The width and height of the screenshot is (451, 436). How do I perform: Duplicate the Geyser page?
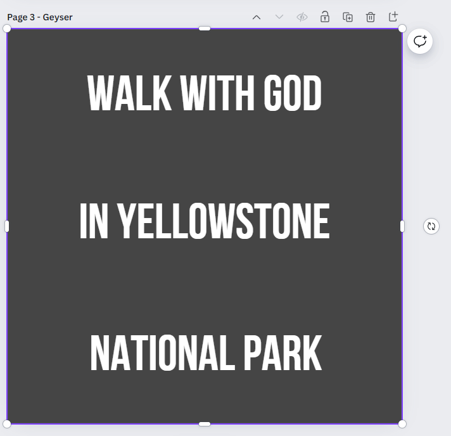348,17
